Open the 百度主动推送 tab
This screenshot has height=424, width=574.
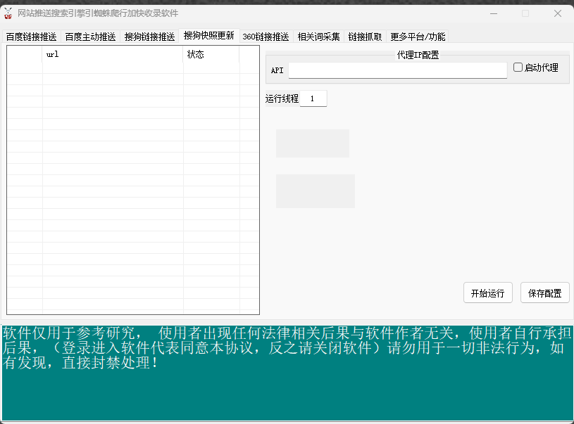[90, 37]
